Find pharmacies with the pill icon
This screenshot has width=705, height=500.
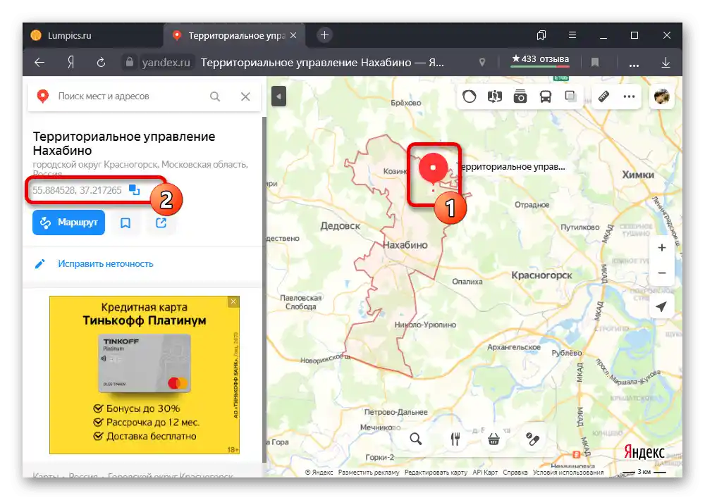pos(532,439)
